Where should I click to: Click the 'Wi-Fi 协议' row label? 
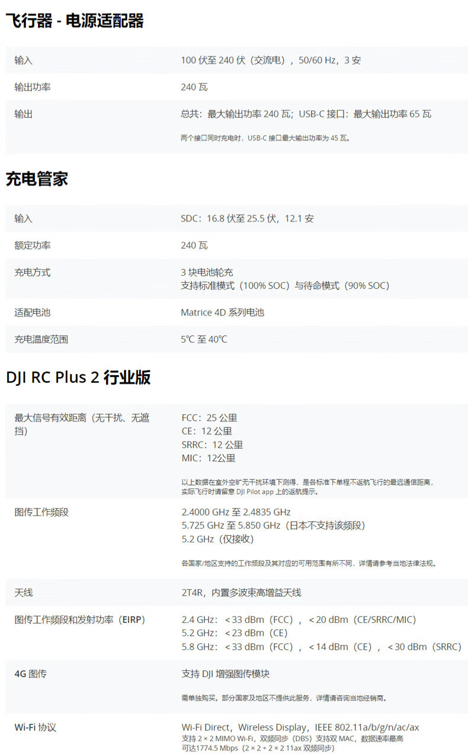(35, 727)
